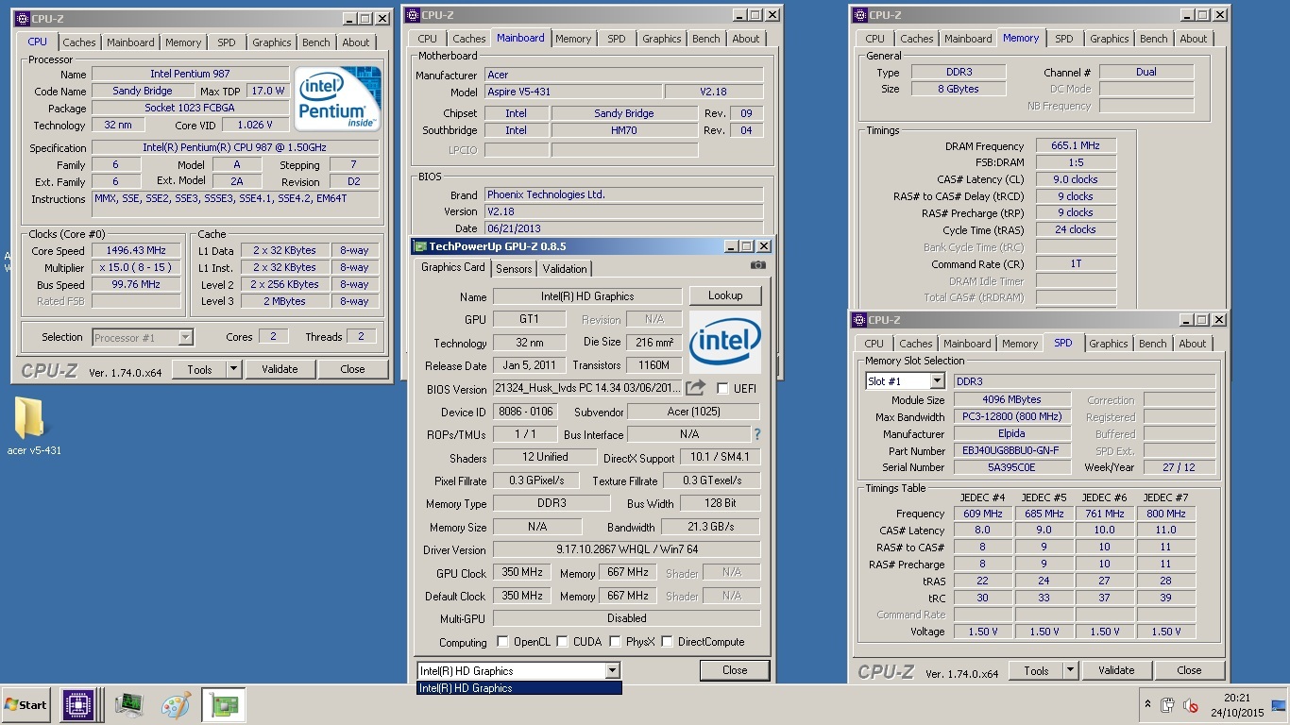Click DRAM Frequency value 665.1 MHz
The height and width of the screenshot is (725, 1290).
1076,146
